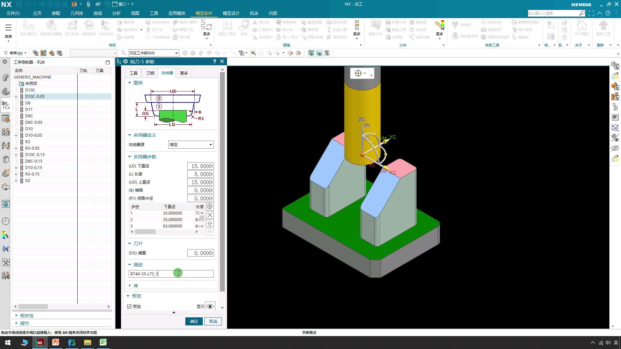Collapse the 夹持器步数 section
Image resolution: width=621 pixels, height=349 pixels.
coord(130,157)
